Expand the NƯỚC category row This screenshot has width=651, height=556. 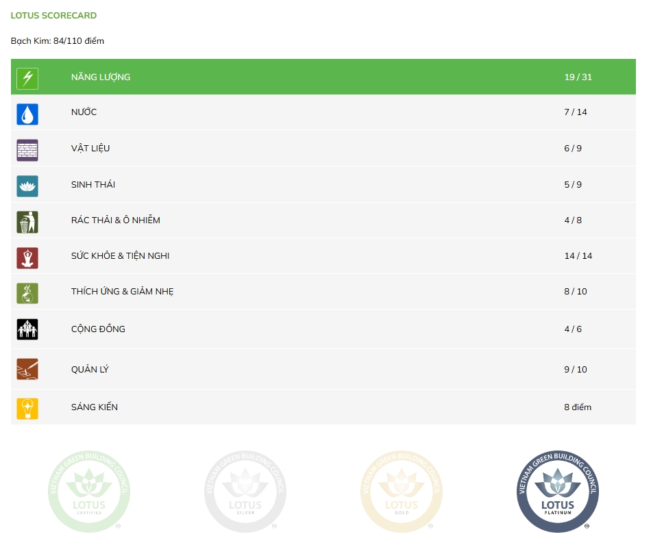84,112
